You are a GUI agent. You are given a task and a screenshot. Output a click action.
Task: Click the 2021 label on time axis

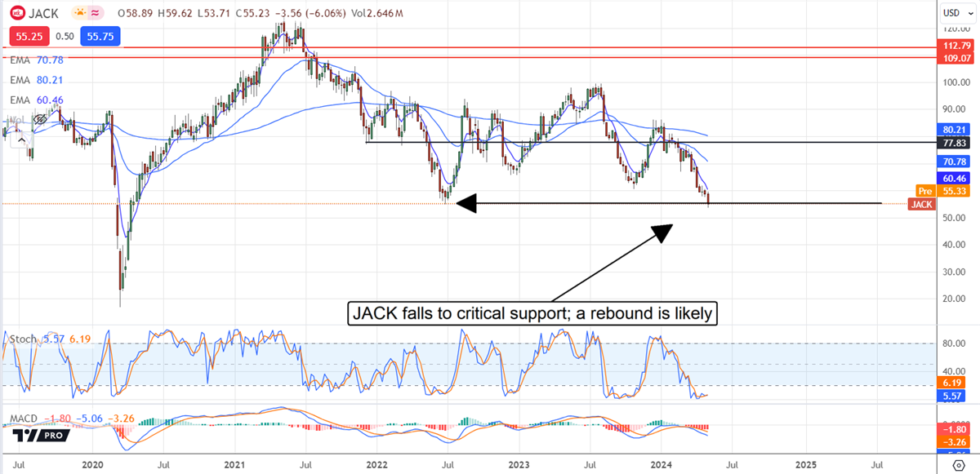coord(235,463)
